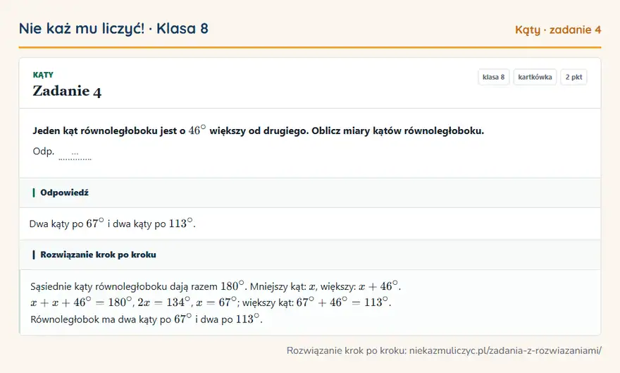Click the 'Kąty · zadanie 4' label
The width and height of the screenshot is (620, 373).
pyautogui.click(x=558, y=30)
